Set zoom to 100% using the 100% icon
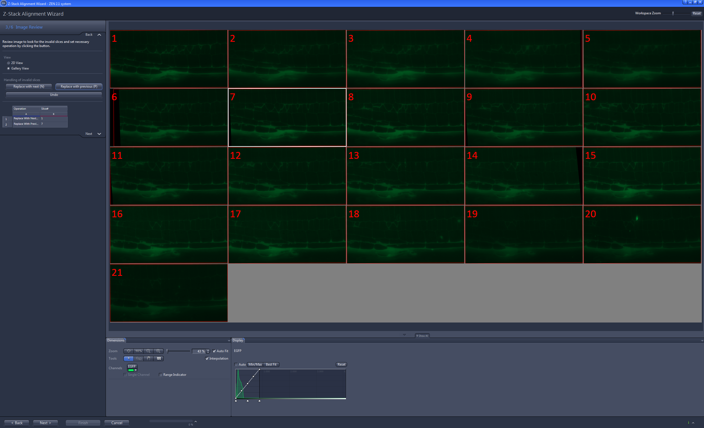The image size is (704, 428). (x=138, y=351)
